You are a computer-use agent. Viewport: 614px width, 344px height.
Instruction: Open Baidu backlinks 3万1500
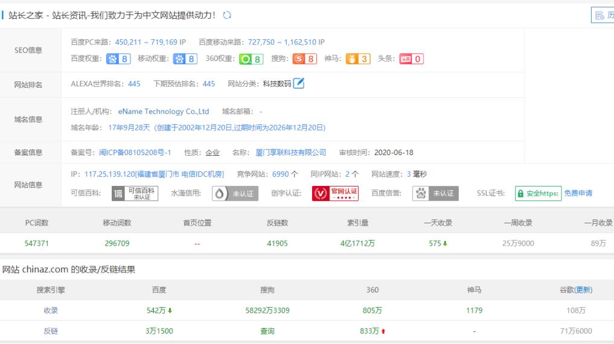click(x=159, y=331)
